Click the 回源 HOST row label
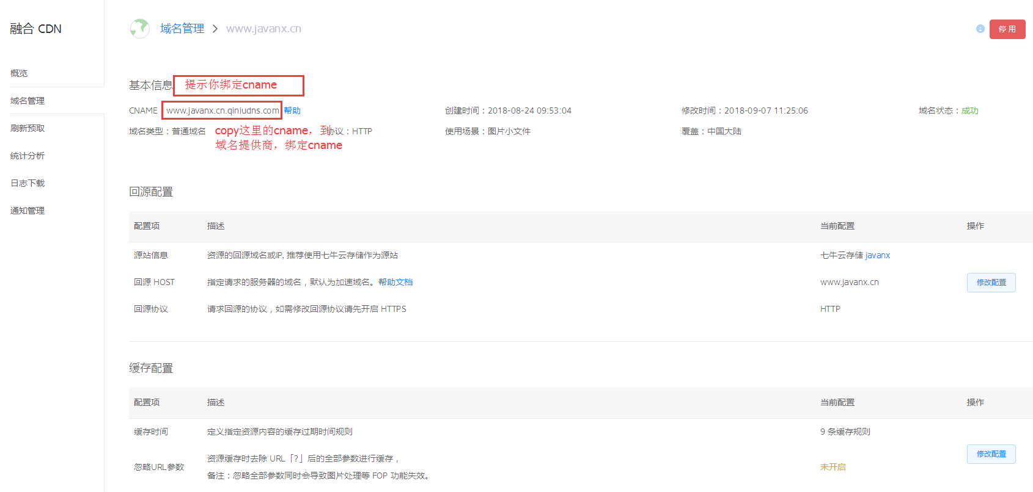Screen dimensions: 1033x492 coord(154,282)
